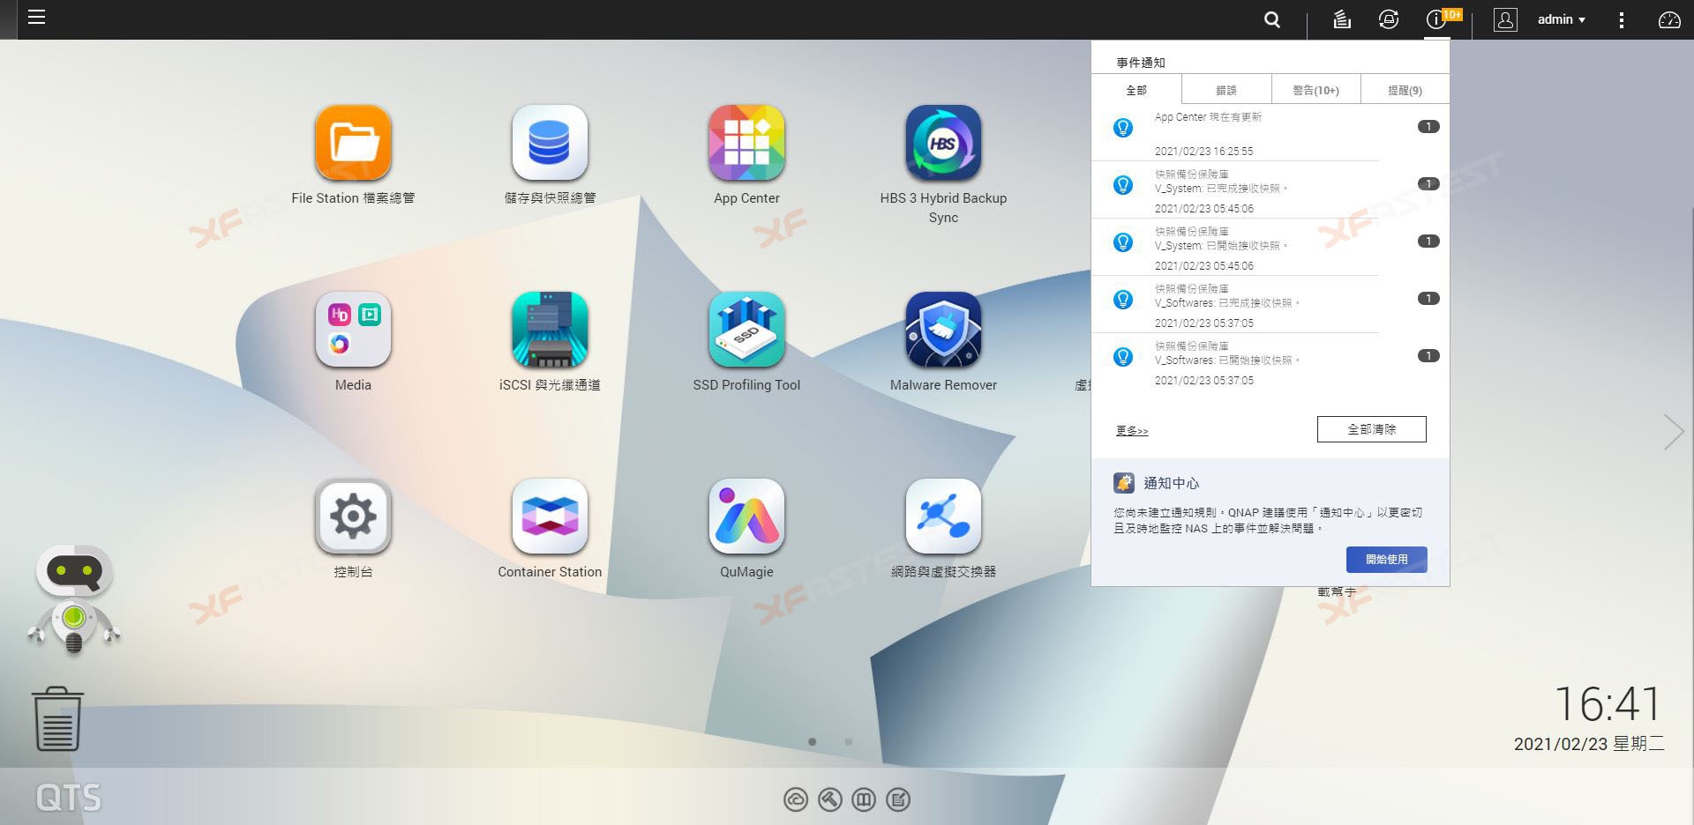Click the 16:41 desktop clock

coord(1607,704)
